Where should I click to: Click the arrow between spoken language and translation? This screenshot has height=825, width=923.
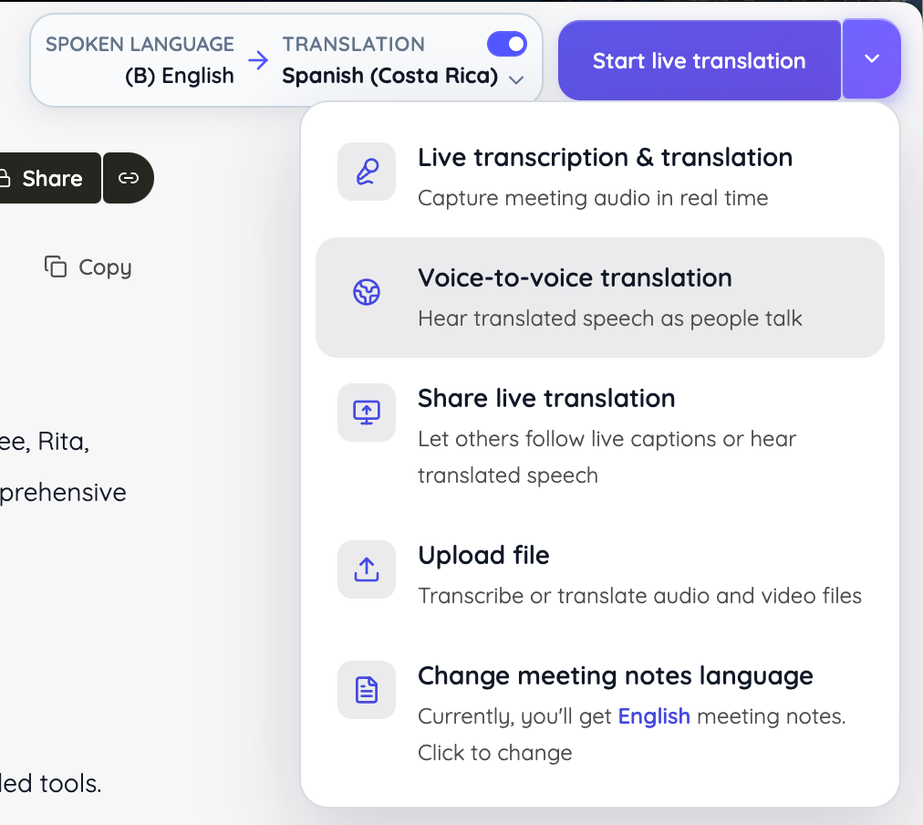click(258, 60)
